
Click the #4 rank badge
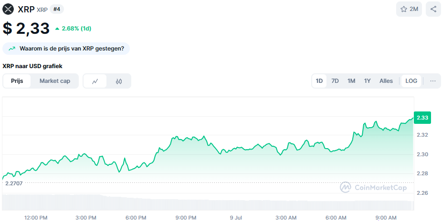pyautogui.click(x=57, y=9)
